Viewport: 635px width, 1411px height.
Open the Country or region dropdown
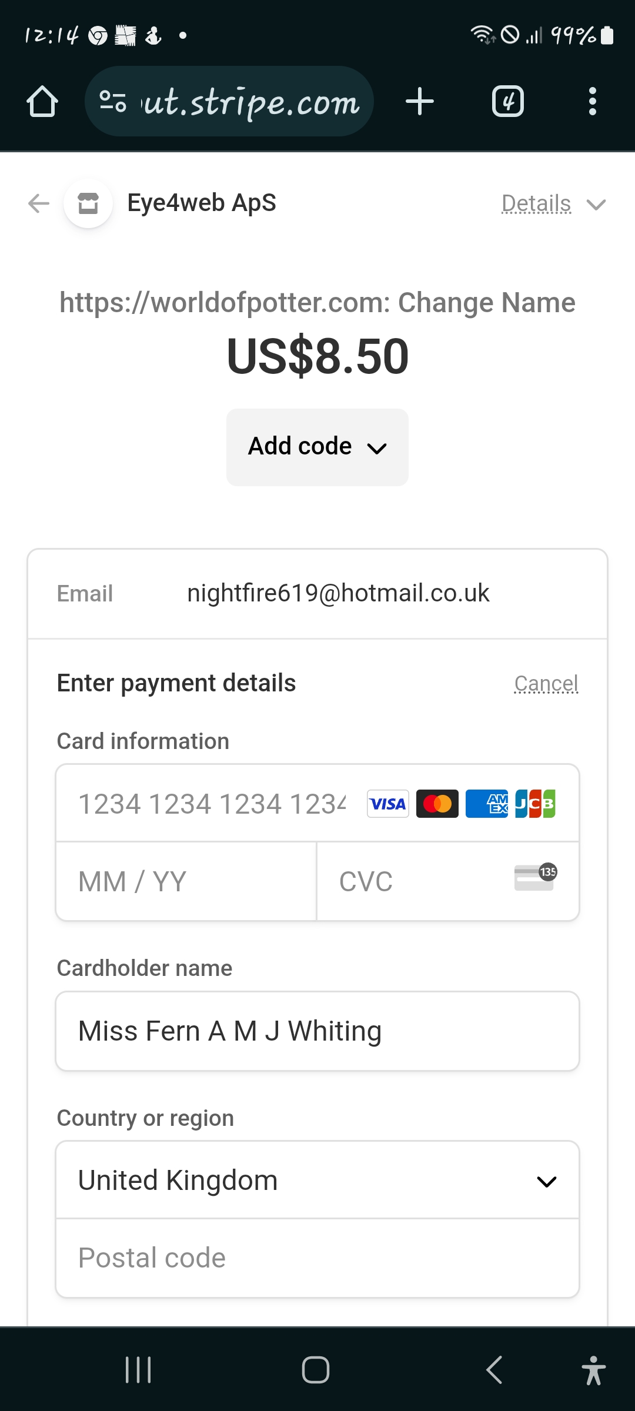coord(317,1181)
